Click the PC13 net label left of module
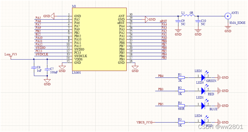The height and width of the screenshot is (132, 248). pyautogui.click(x=39, y=51)
